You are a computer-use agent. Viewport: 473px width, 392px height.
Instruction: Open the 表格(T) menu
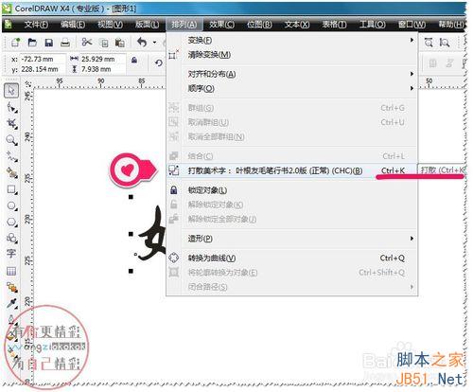334,25
